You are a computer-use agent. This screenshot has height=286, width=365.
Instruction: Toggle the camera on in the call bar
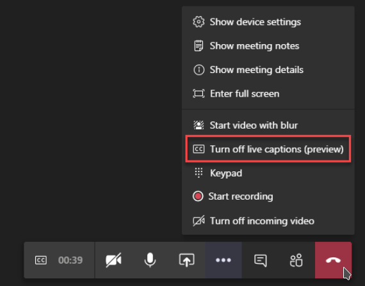click(113, 260)
